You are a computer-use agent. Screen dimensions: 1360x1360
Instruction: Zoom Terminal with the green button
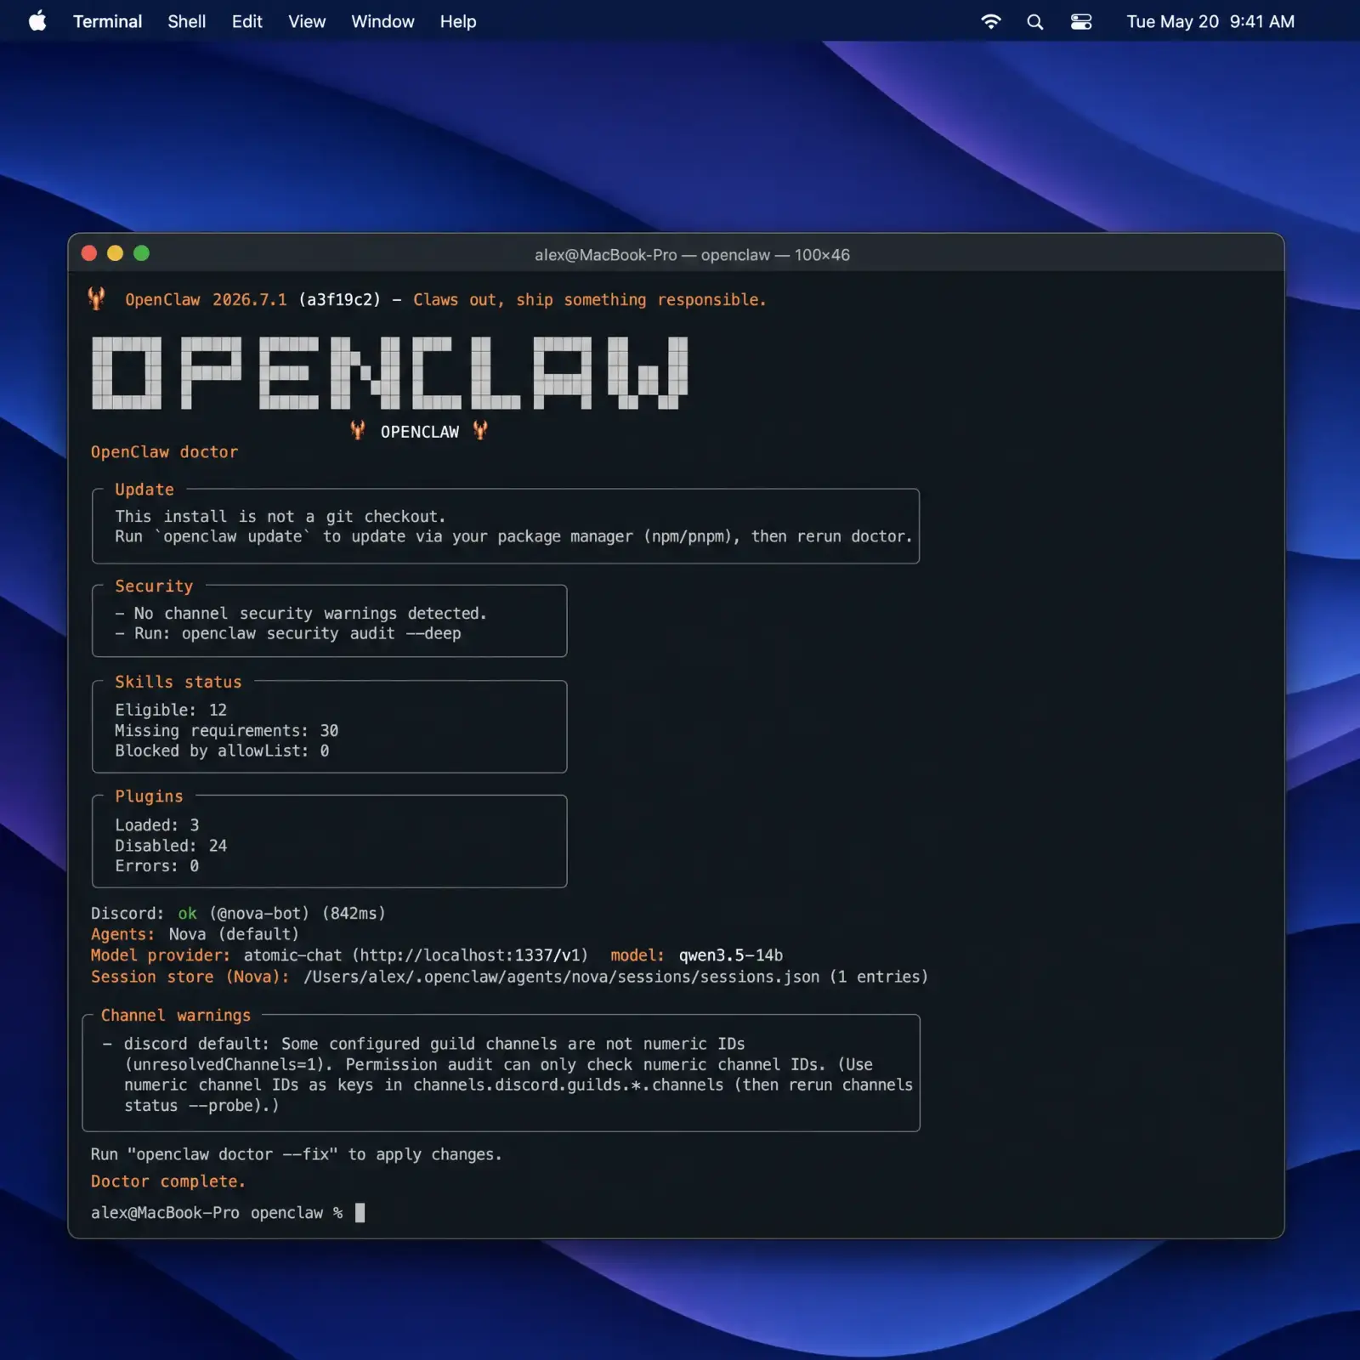(x=141, y=253)
